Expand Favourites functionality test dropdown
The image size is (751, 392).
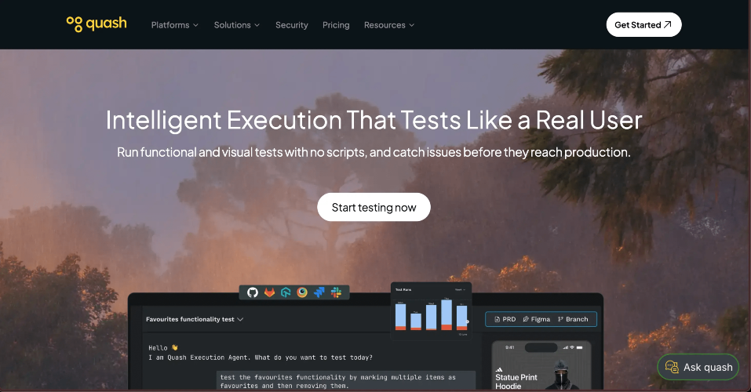click(195, 319)
